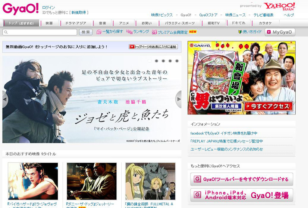The width and height of the screenshot is (308, 208).
Task: Click トップページのお気に入りに追加 button
Action: pyautogui.click(x=153, y=46)
